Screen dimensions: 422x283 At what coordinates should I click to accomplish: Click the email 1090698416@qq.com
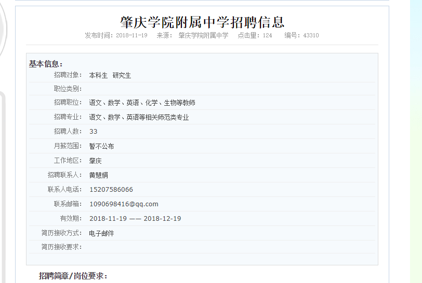(124, 204)
